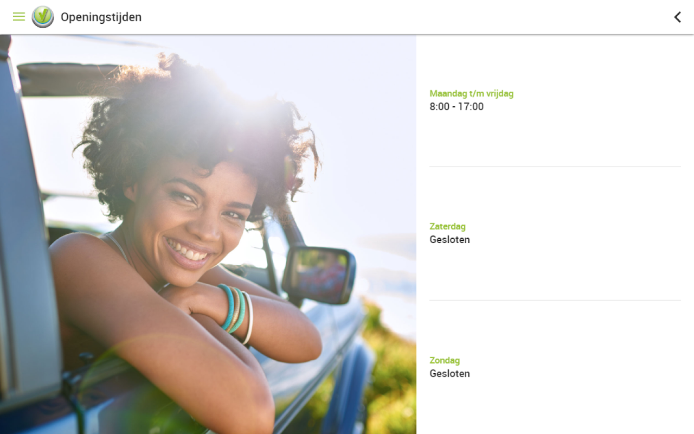Viewport: 694px width, 434px height.
Task: Go back using the top-right chevron arrow
Action: pyautogui.click(x=677, y=17)
